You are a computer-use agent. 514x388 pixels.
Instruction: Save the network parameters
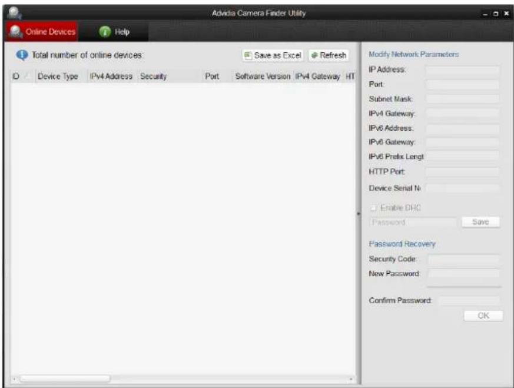click(480, 222)
